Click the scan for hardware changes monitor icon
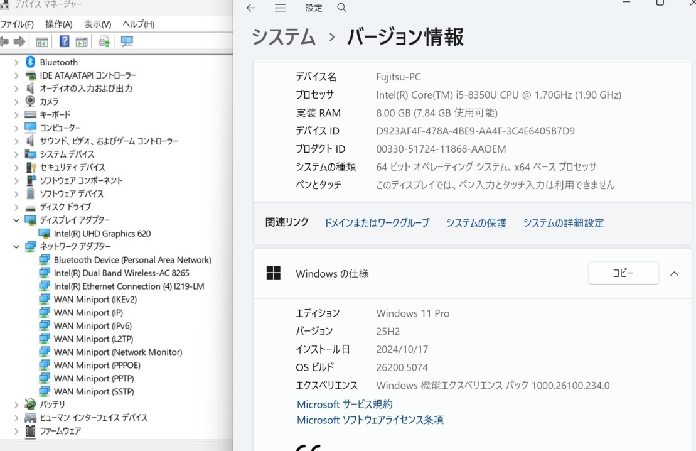Screen dimensions: 696x451 click(x=127, y=41)
